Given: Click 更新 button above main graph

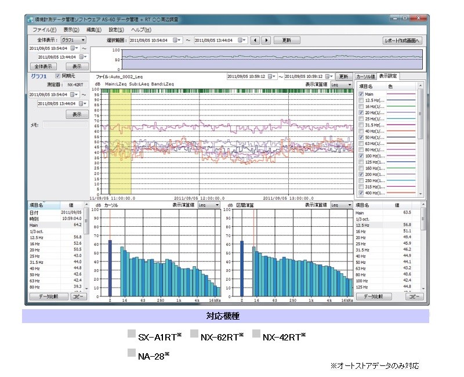Looking at the screenshot, I should point(343,77).
